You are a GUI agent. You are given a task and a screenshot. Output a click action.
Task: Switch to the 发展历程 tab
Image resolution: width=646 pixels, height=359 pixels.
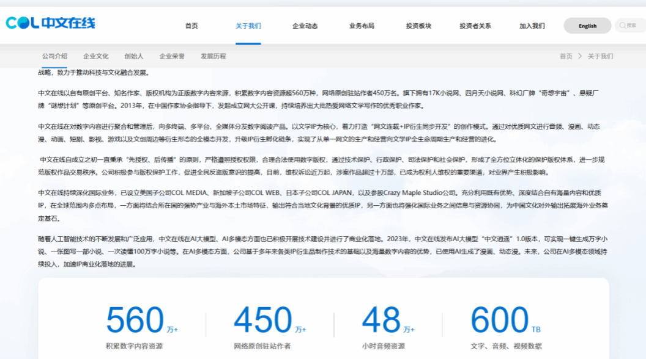(213, 56)
